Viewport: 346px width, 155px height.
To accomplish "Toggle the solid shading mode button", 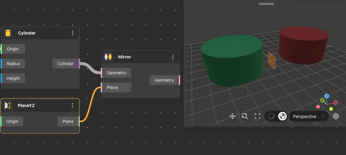I will pos(271,116).
